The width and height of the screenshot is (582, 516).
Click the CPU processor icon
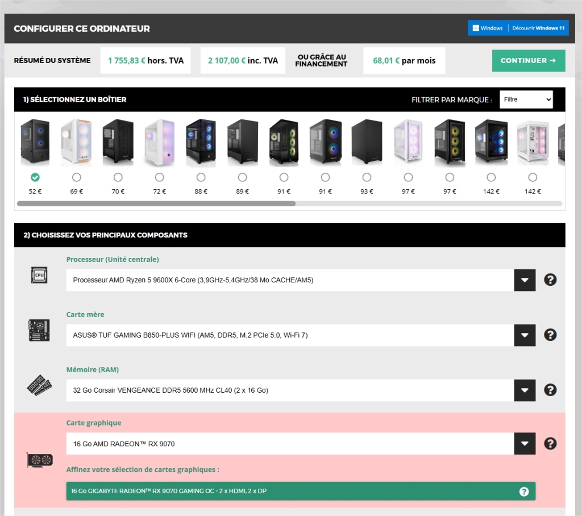coord(39,275)
